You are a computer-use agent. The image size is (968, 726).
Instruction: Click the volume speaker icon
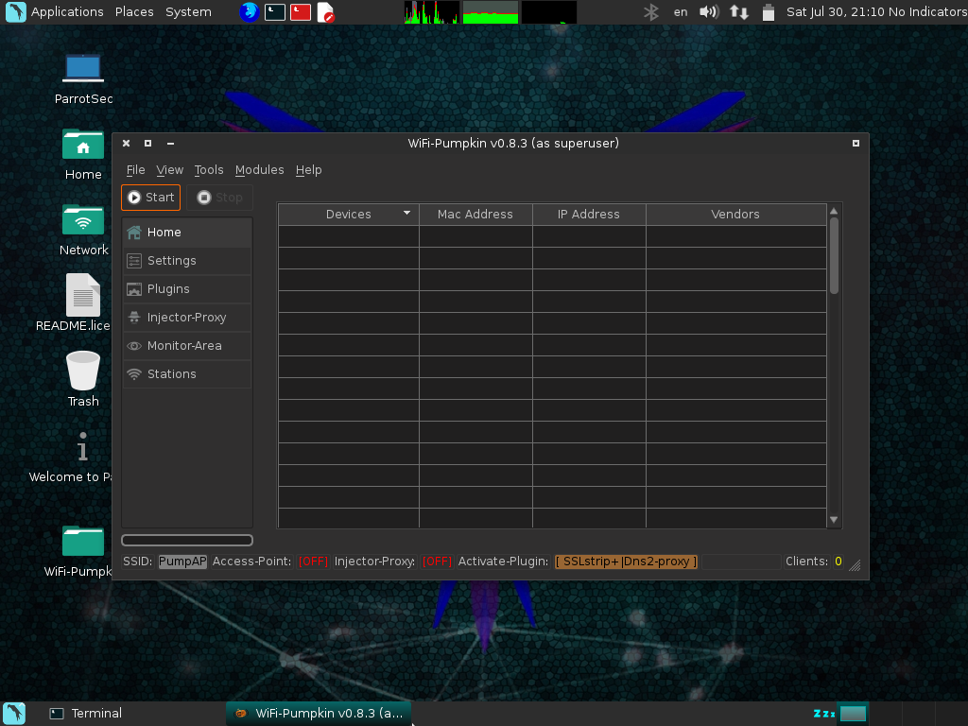pyautogui.click(x=709, y=11)
